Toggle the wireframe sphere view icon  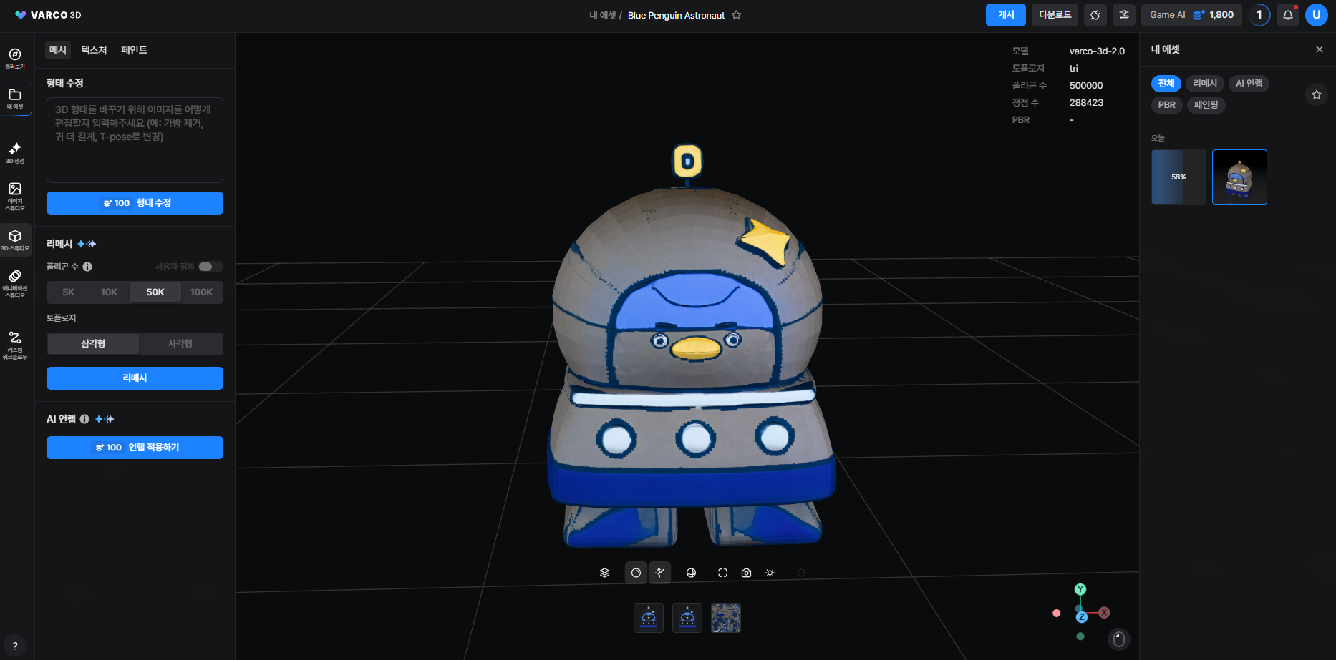(x=691, y=573)
